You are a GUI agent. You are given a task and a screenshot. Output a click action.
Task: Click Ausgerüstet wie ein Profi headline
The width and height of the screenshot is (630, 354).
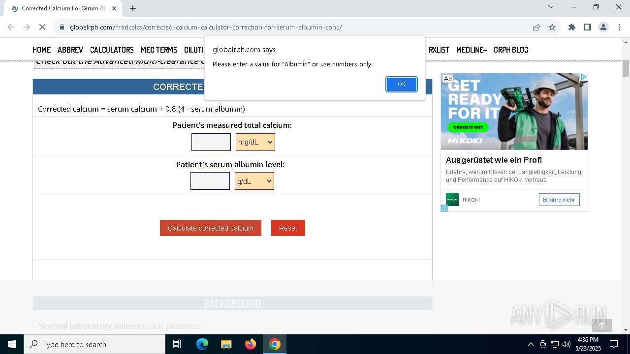click(494, 160)
